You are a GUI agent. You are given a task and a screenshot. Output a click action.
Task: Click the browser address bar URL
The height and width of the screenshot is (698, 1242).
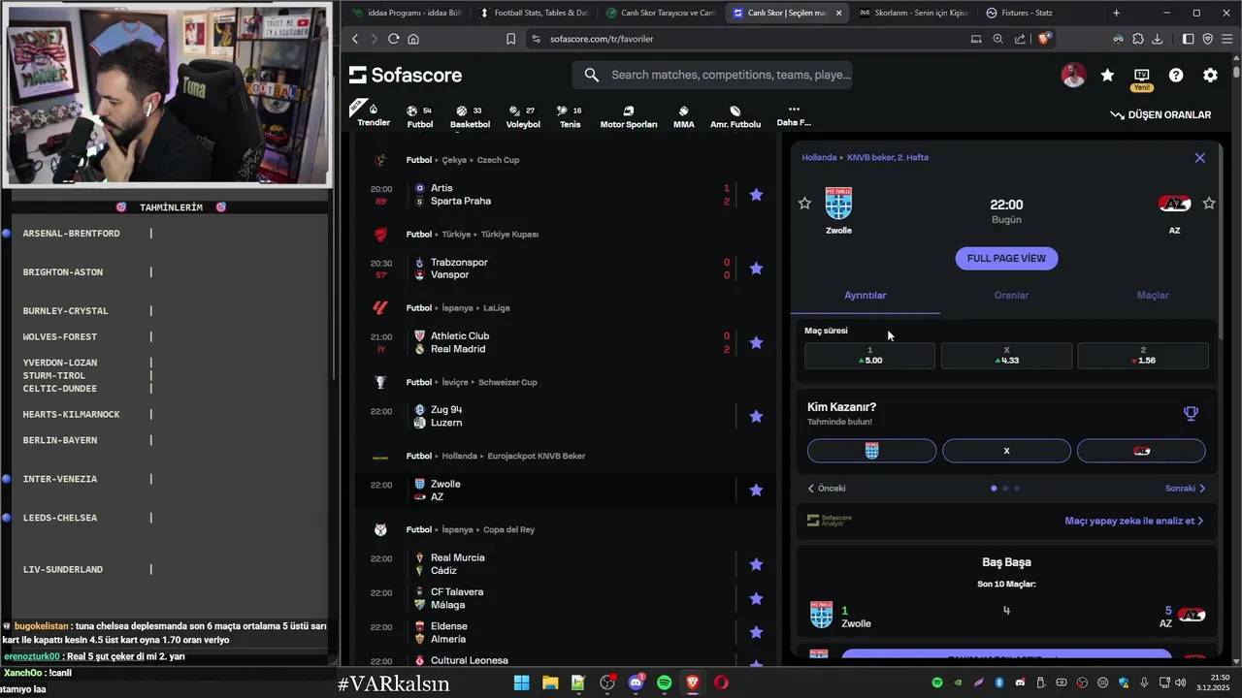[602, 39]
